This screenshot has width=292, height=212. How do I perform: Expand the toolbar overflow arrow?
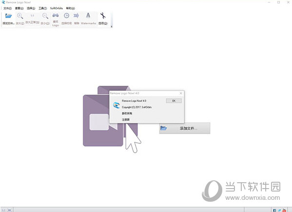click(112, 27)
